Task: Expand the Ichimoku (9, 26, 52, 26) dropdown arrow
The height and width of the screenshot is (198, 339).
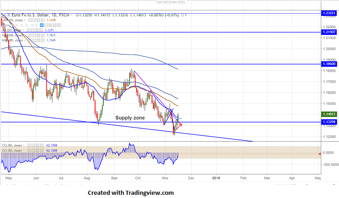Action: pos(36,25)
